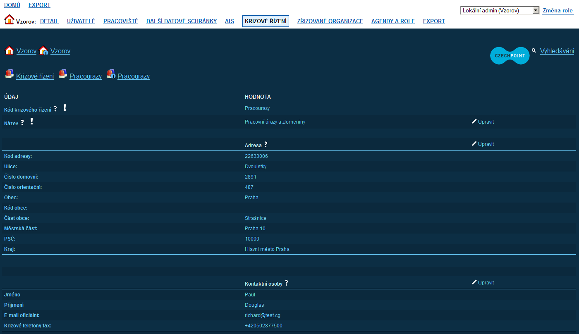Click the value Pracovní úrazy a zlomeniny

coord(275,122)
